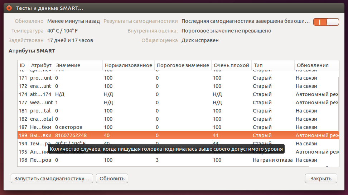Screen dimensions: 348x195
Task: Select row 187 showing 0 секторов
Action: [x=143, y=127]
